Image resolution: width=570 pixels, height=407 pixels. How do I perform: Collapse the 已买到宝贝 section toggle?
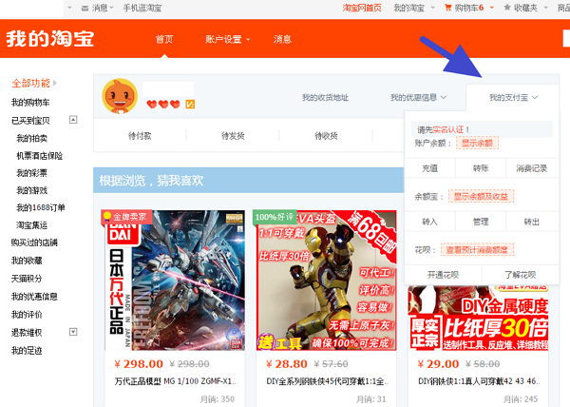pyautogui.click(x=73, y=120)
